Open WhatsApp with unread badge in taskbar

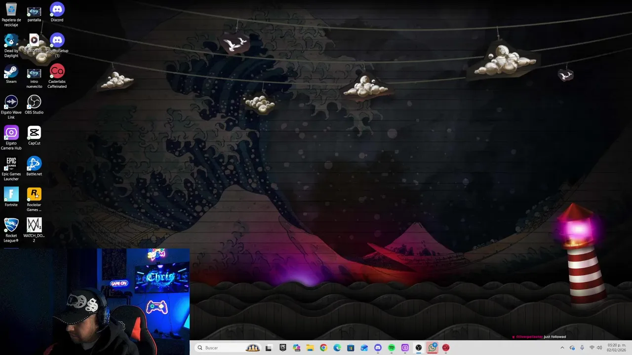coord(433,348)
